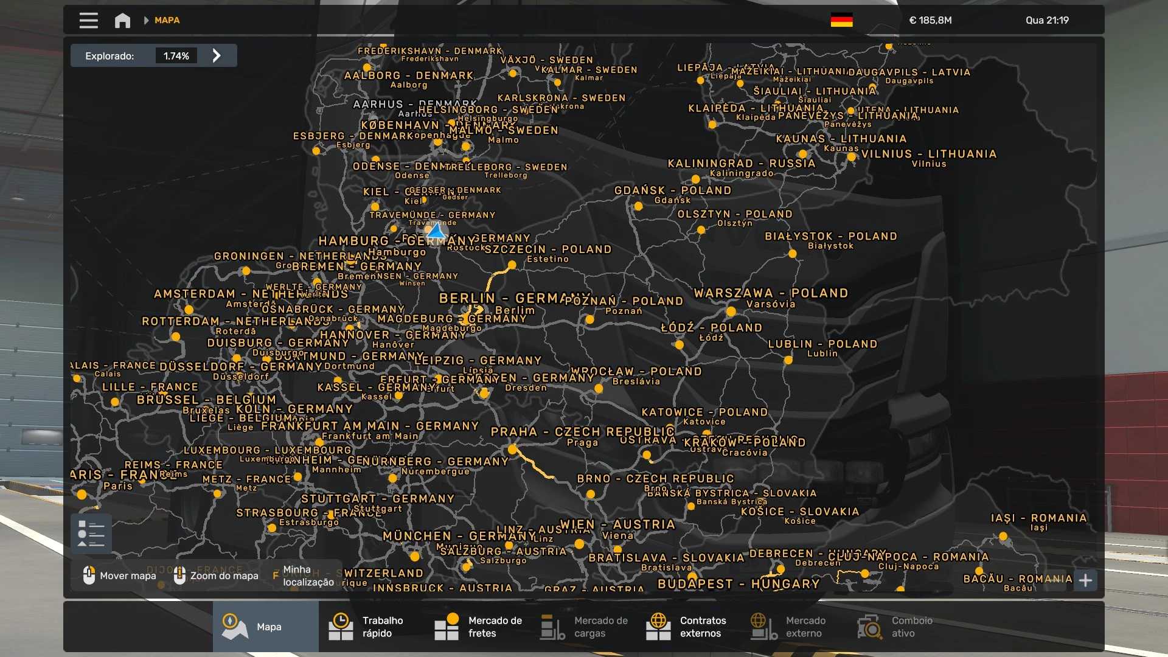Select the Mapa tab
The image size is (1168, 657).
(x=265, y=627)
